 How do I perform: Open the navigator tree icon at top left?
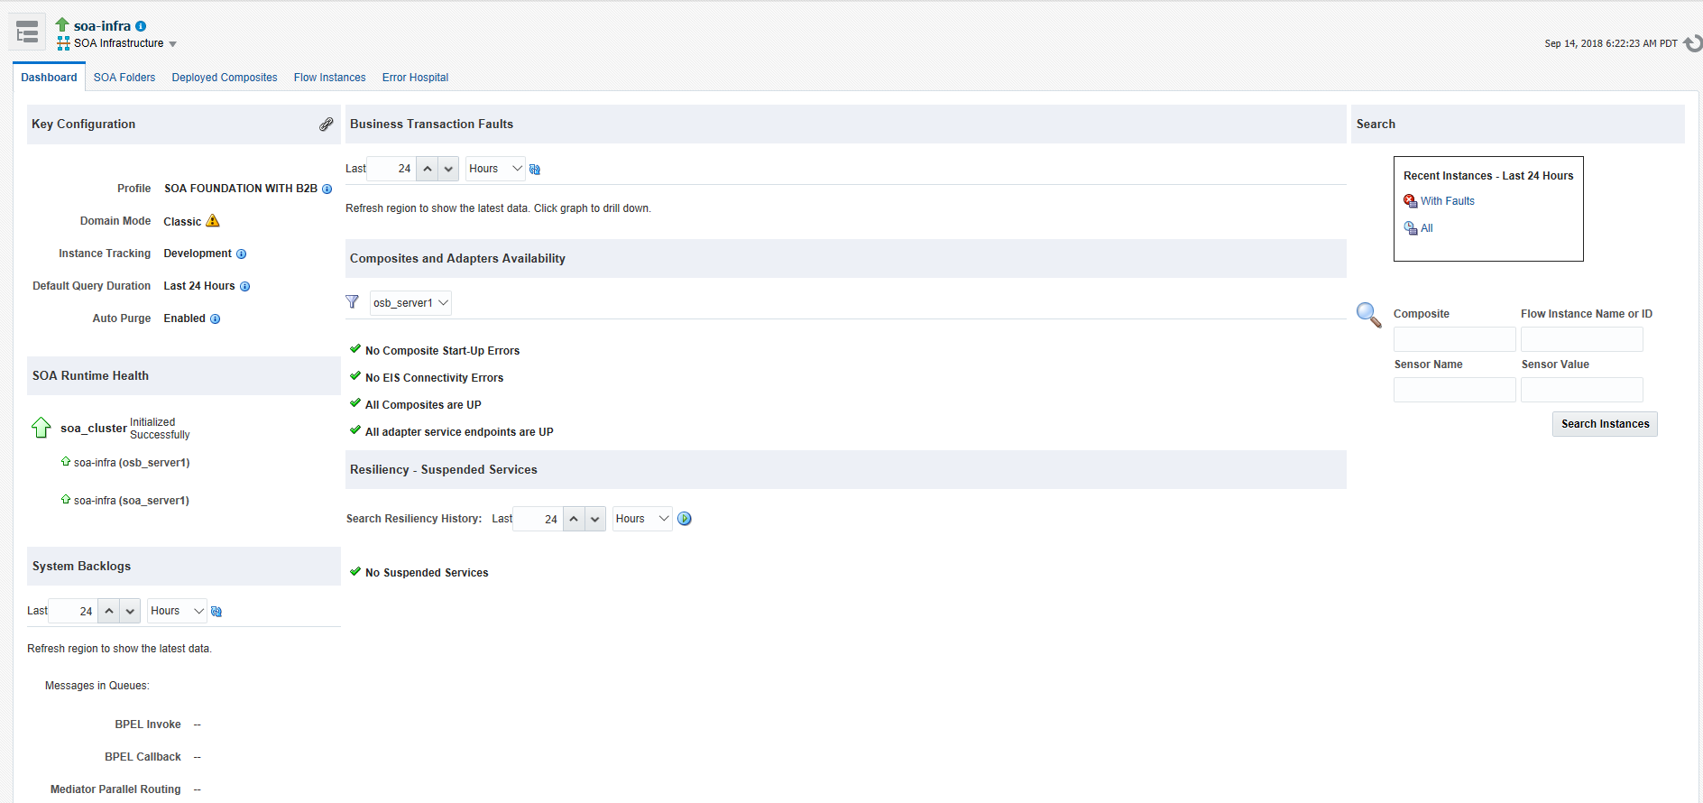point(28,32)
